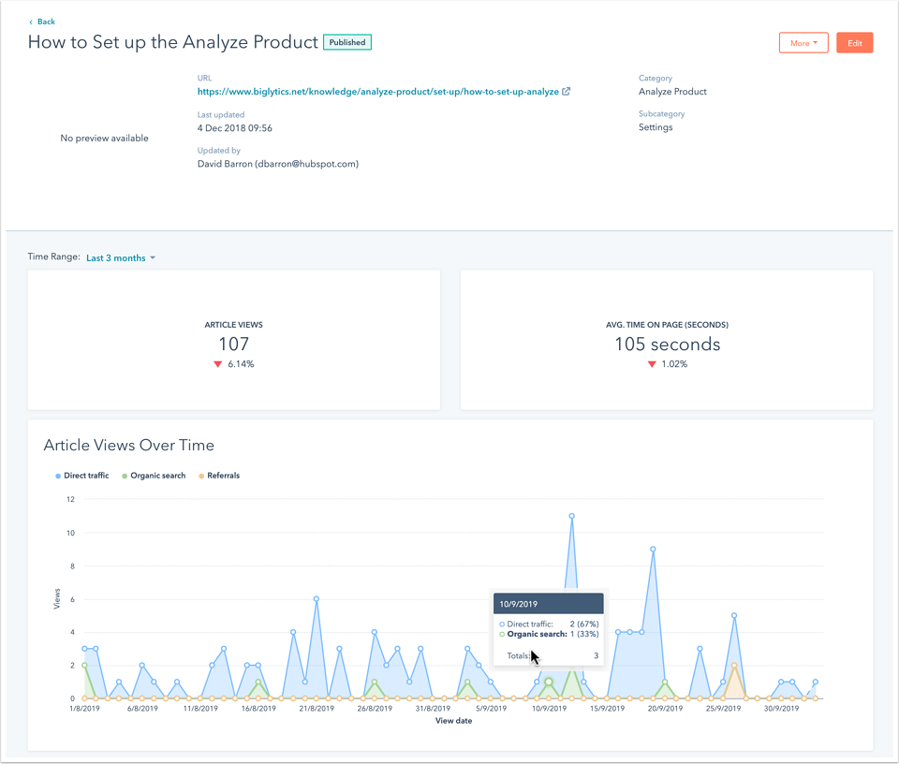The image size is (899, 764).
Task: Toggle the Direct traffic series label
Action: pos(86,476)
